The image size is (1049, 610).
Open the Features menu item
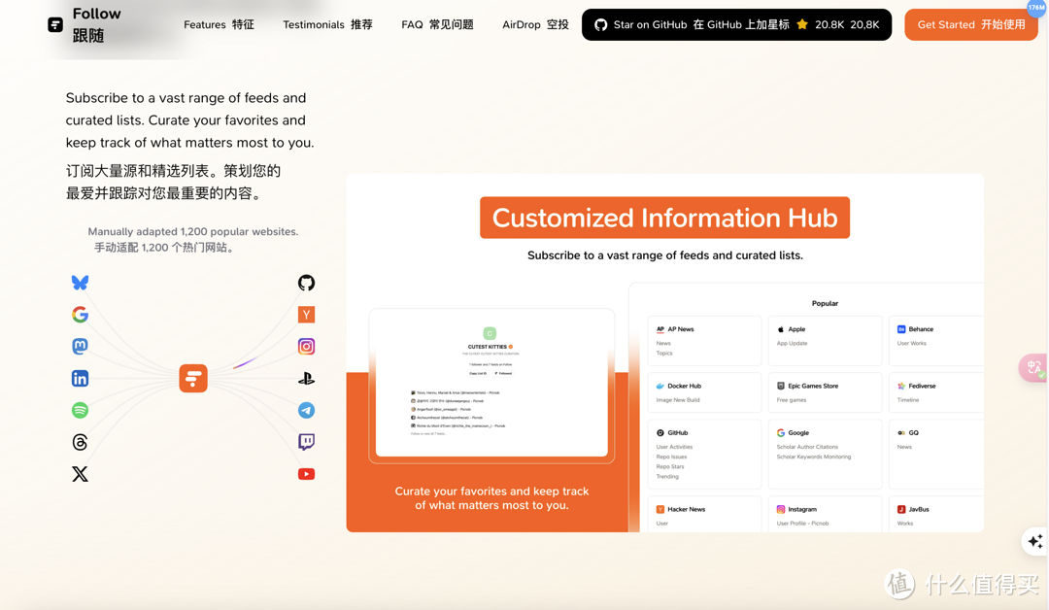click(219, 24)
